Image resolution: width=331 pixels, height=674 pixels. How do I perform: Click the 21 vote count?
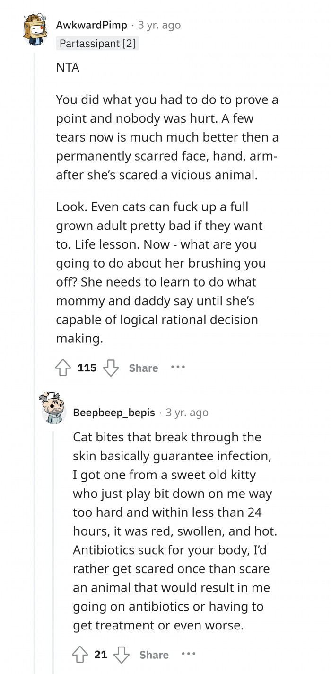coord(101,655)
